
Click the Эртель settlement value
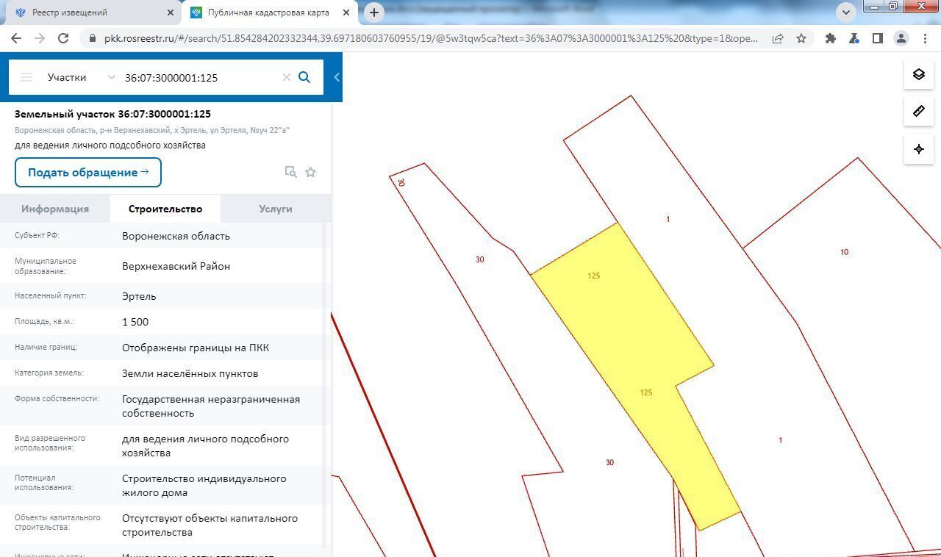tap(139, 296)
